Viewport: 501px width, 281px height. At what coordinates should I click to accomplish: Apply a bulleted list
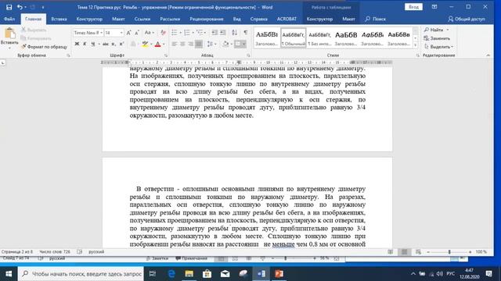pos(174,33)
